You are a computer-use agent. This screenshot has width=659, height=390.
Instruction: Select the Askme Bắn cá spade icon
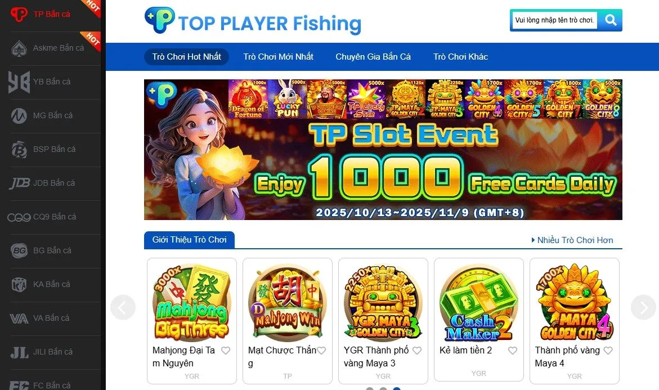(x=19, y=48)
